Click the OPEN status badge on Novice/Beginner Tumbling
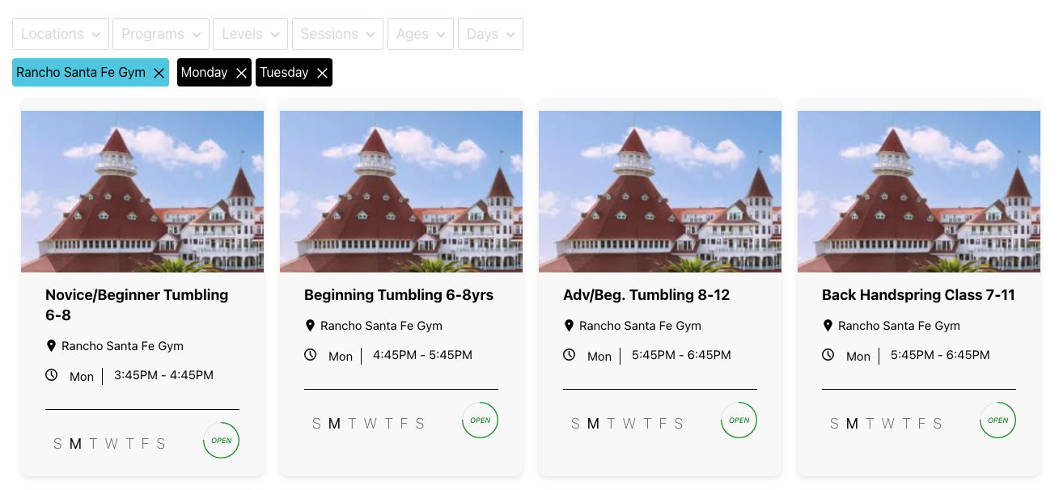This screenshot has width=1063, height=490. click(x=221, y=441)
